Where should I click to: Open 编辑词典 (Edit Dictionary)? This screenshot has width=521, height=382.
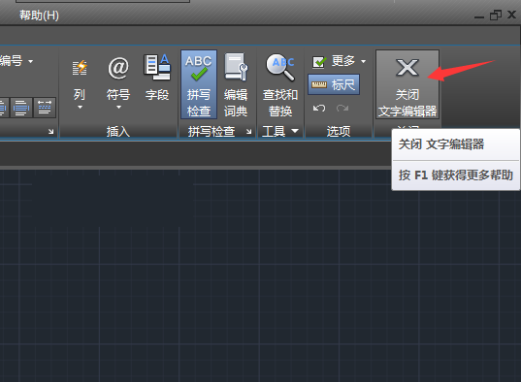pos(236,84)
